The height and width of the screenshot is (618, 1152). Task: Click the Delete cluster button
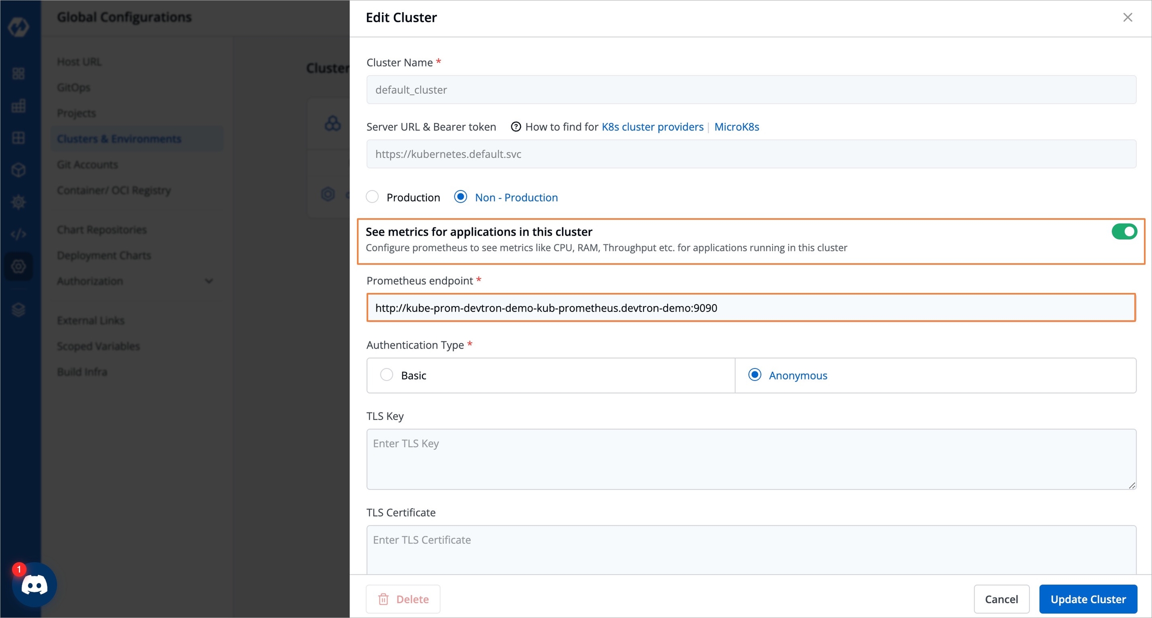pyautogui.click(x=403, y=599)
